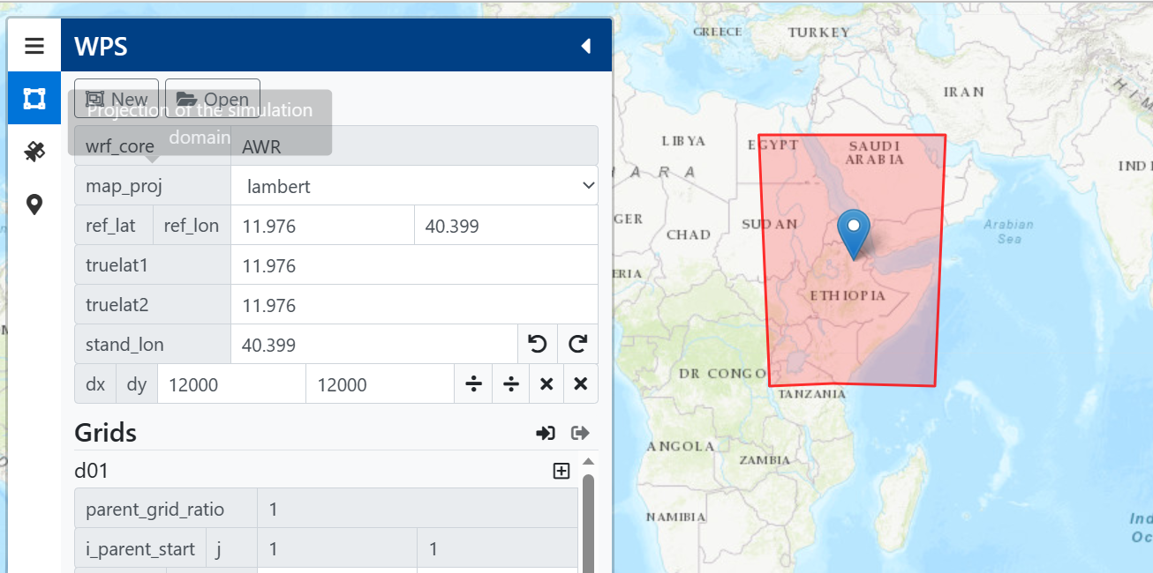The height and width of the screenshot is (573, 1153).
Task: Click the last multiply icon in dx row
Action: 581,384
